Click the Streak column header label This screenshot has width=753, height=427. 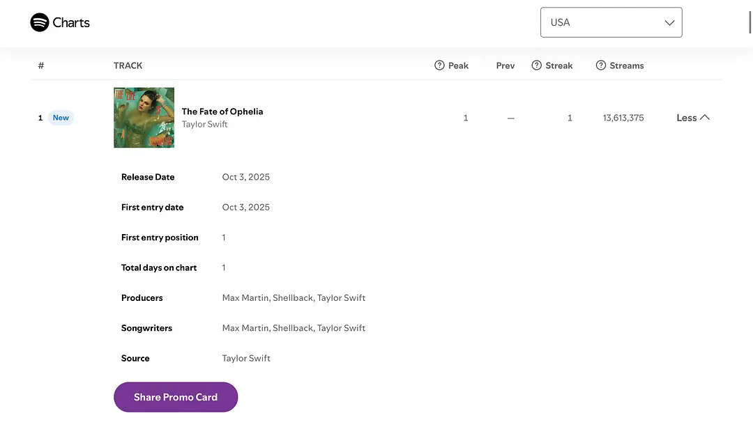[559, 65]
